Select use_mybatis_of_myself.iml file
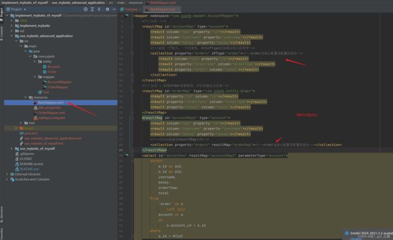The width and height of the screenshot is (393, 240). click(44, 144)
